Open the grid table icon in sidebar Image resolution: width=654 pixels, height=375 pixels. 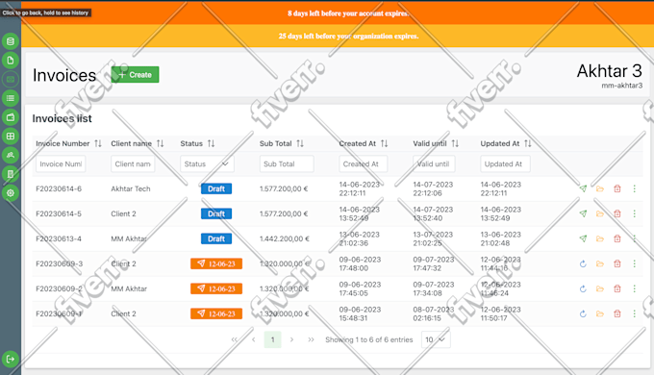11,136
